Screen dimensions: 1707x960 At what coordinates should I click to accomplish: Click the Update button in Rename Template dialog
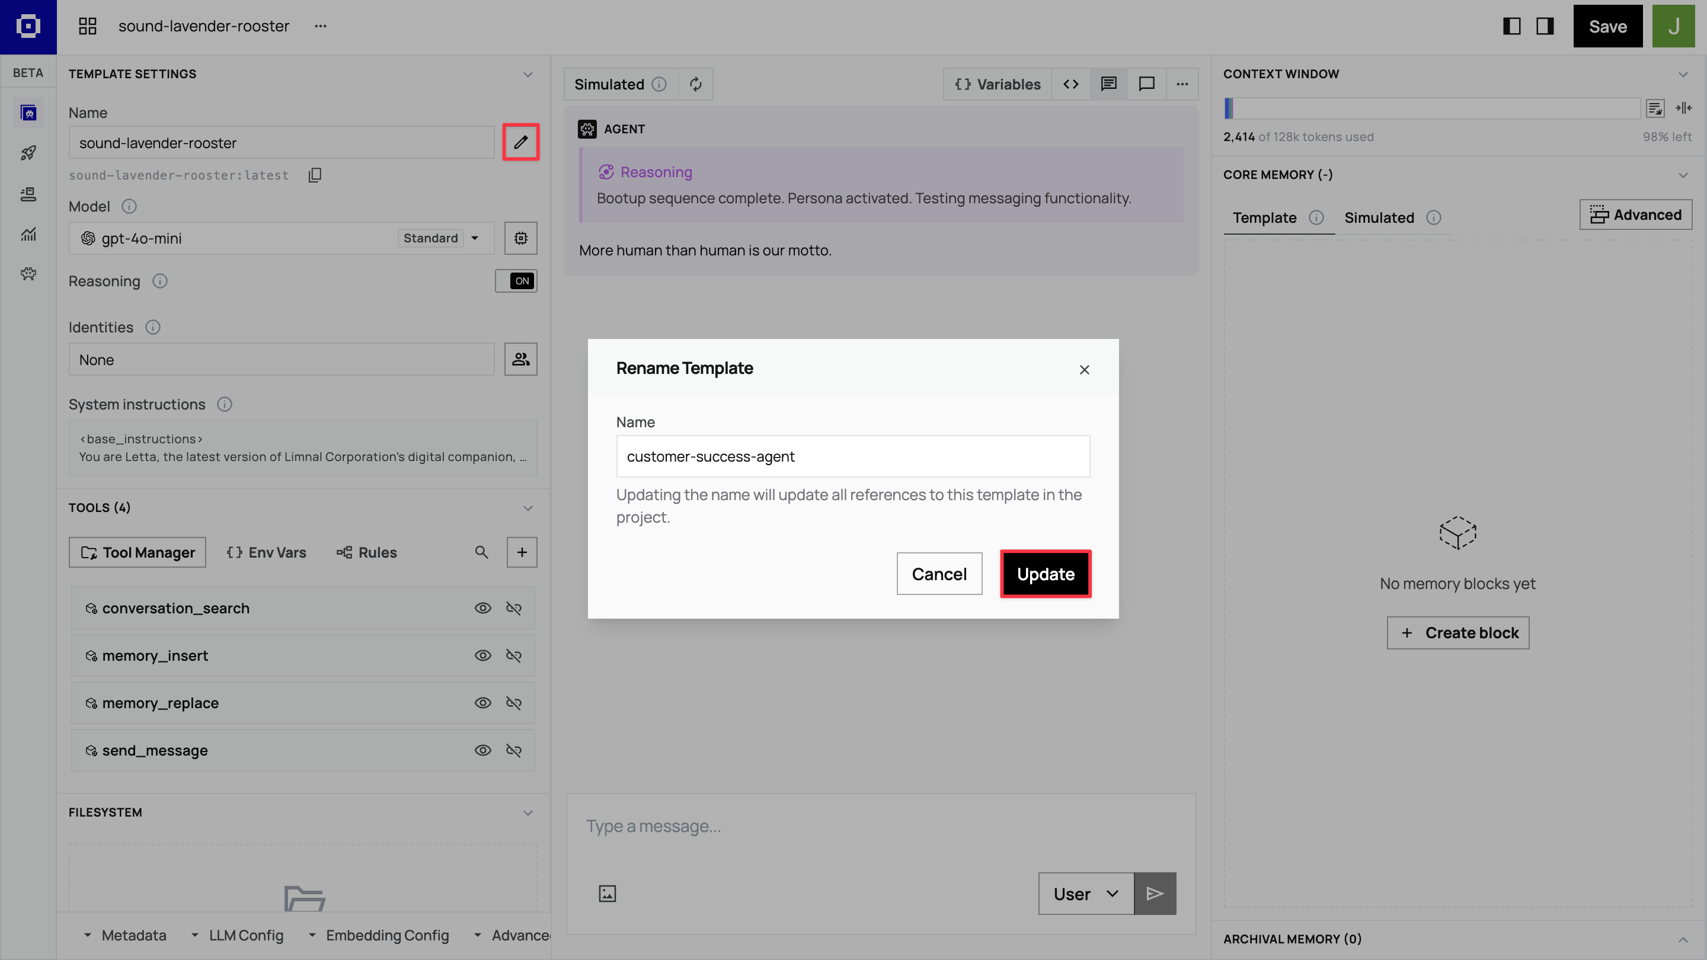(x=1045, y=574)
